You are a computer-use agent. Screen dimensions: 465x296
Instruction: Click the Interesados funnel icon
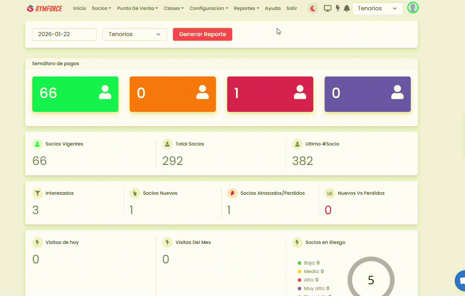pyautogui.click(x=37, y=193)
